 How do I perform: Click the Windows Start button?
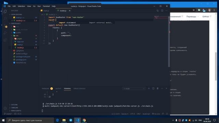point(3,120)
